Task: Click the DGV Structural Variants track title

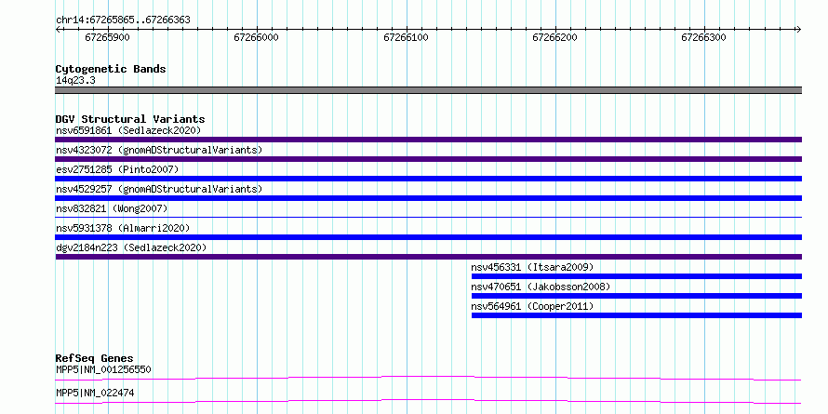Action: pos(130,119)
